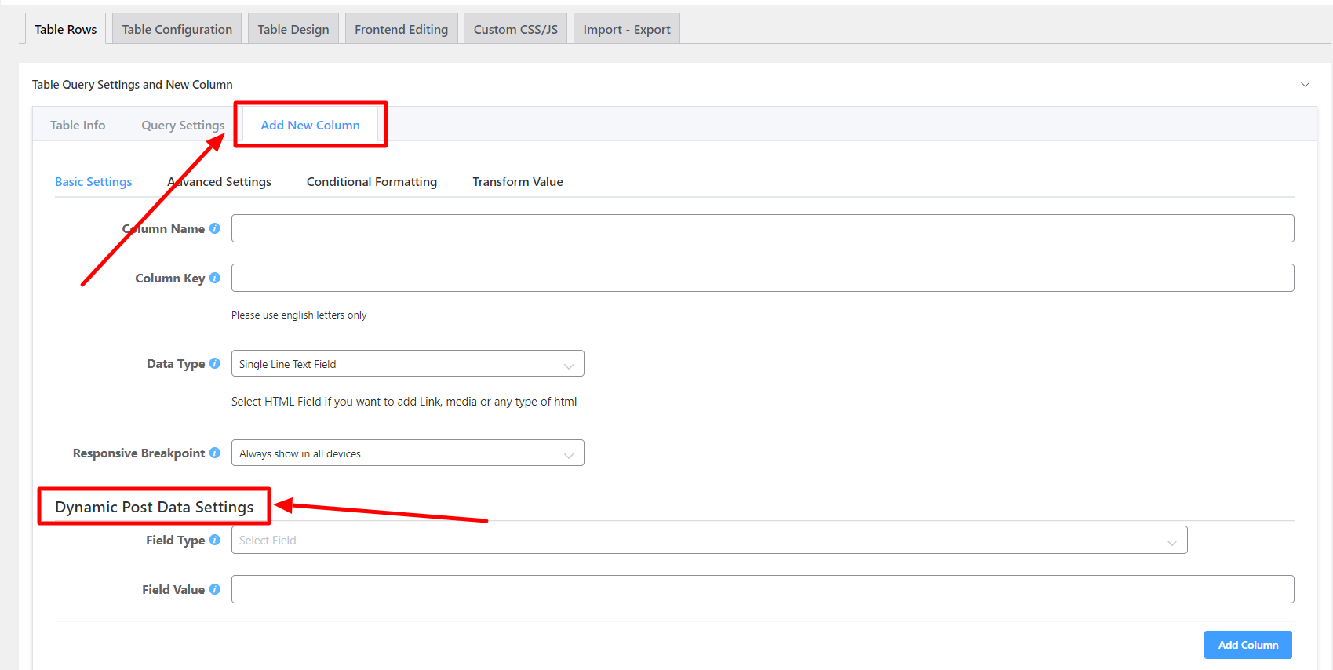This screenshot has width=1333, height=670.
Task: Go to the Frontend Editing tab
Action: coord(401,29)
